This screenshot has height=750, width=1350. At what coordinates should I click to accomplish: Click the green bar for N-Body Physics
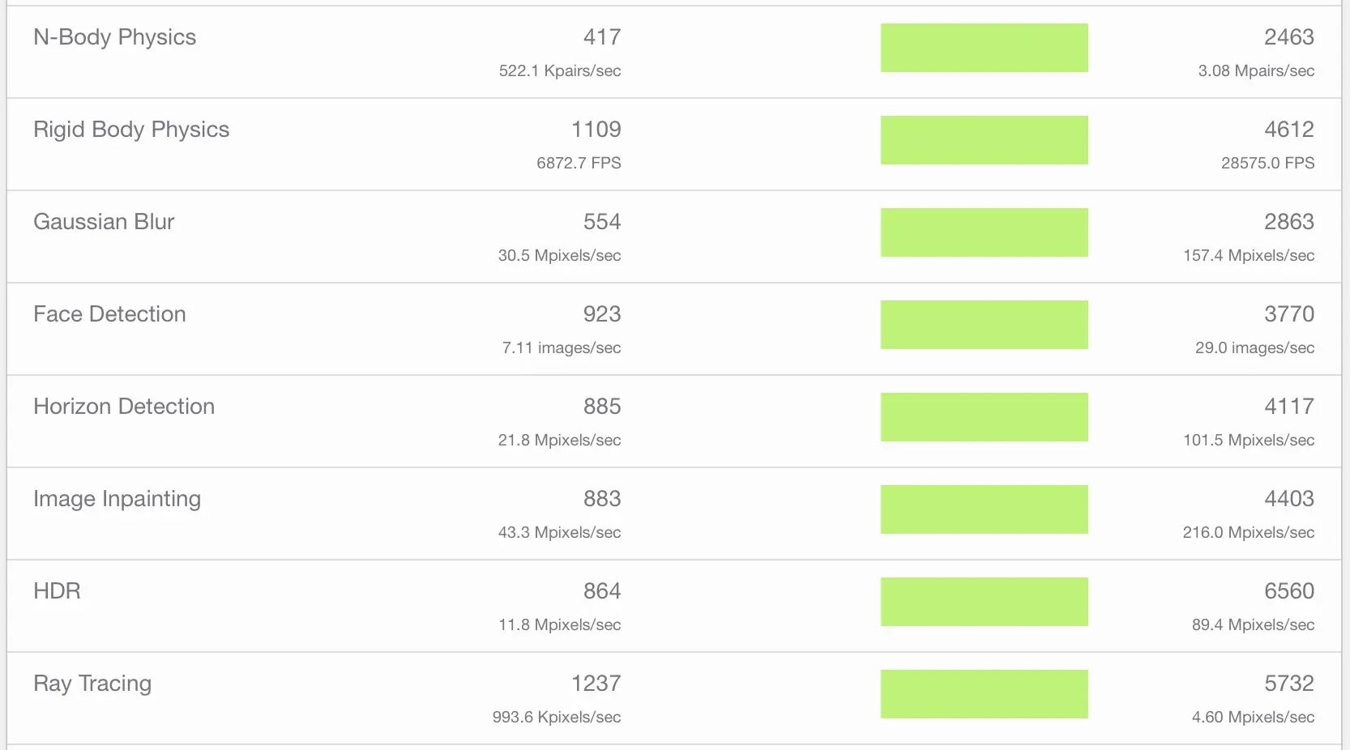coord(985,48)
